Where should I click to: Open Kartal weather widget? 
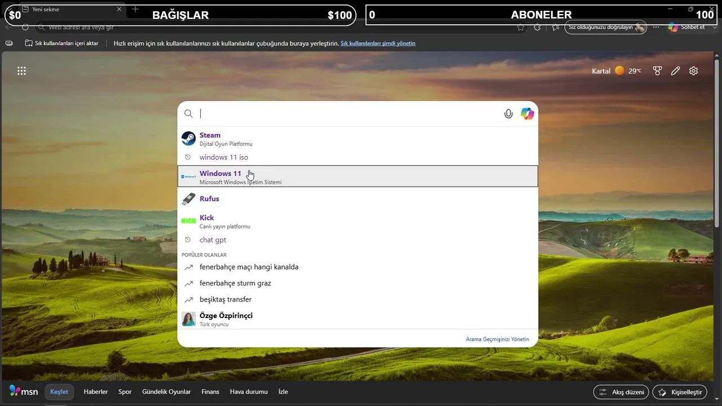click(x=617, y=71)
